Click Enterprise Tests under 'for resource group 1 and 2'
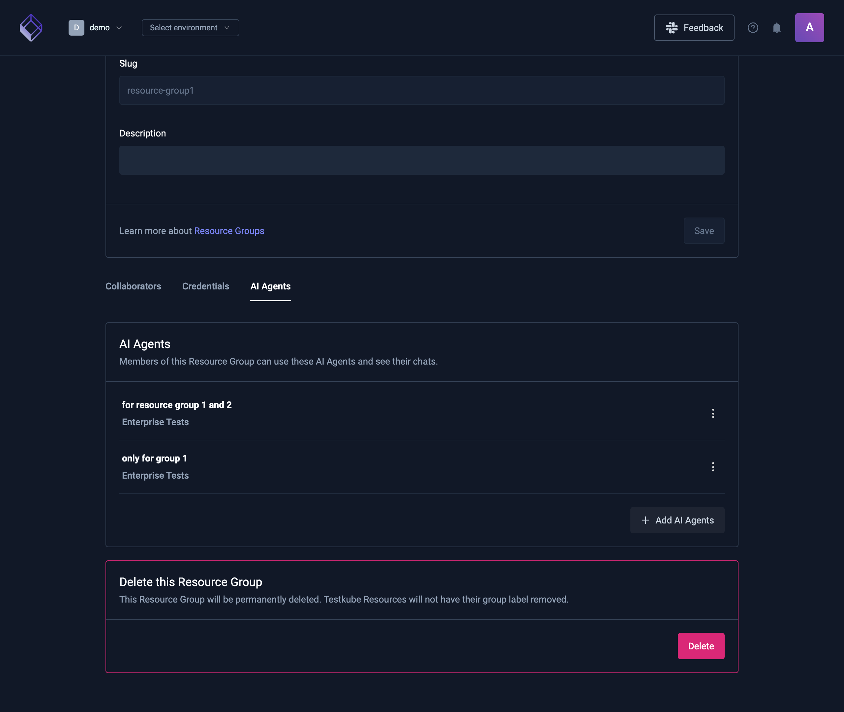The height and width of the screenshot is (712, 844). coord(155,422)
